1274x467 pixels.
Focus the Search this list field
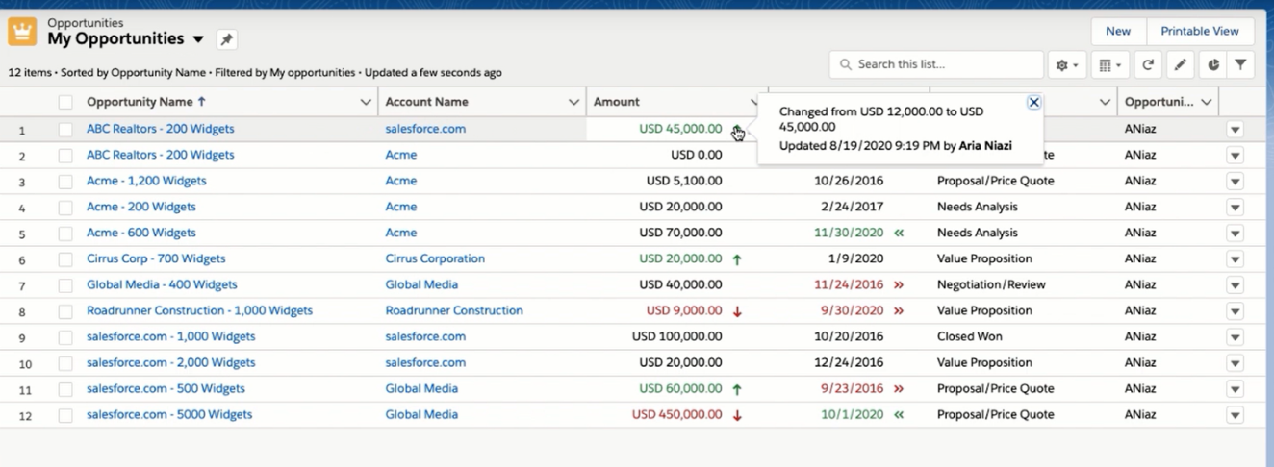[936, 64]
